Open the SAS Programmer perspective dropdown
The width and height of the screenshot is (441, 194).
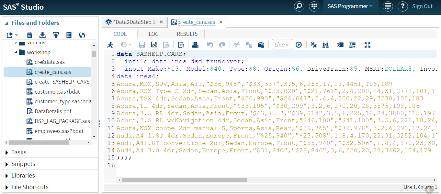coord(350,6)
